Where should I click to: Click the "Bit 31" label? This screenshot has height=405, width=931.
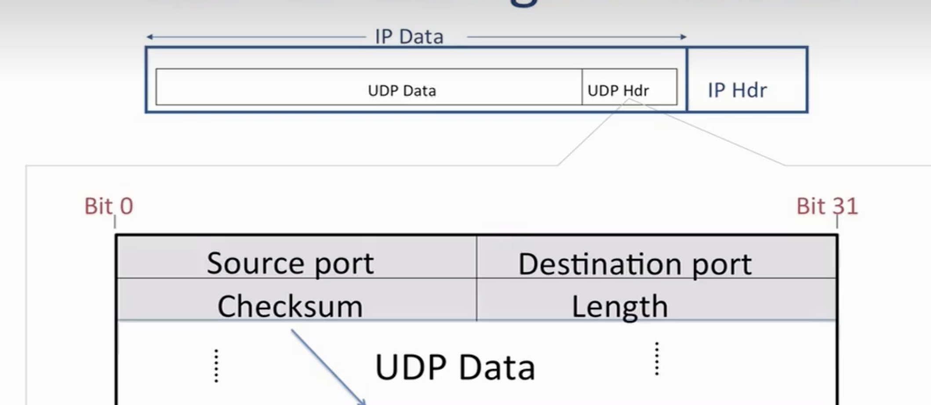click(x=827, y=206)
